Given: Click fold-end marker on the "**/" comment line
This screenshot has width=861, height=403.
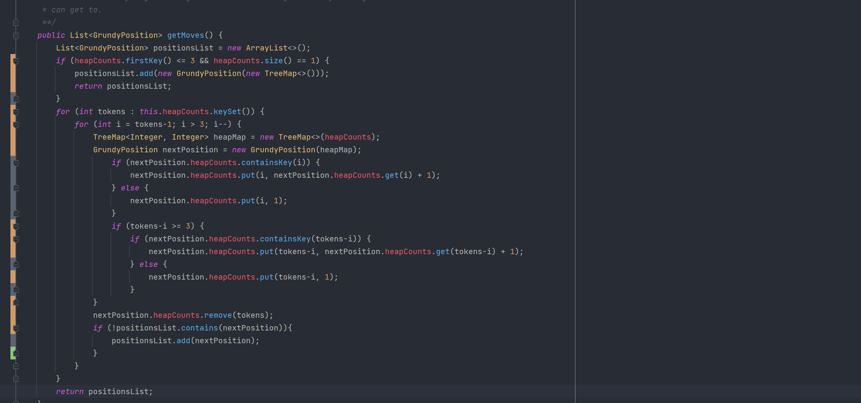Looking at the screenshot, I should (16, 23).
